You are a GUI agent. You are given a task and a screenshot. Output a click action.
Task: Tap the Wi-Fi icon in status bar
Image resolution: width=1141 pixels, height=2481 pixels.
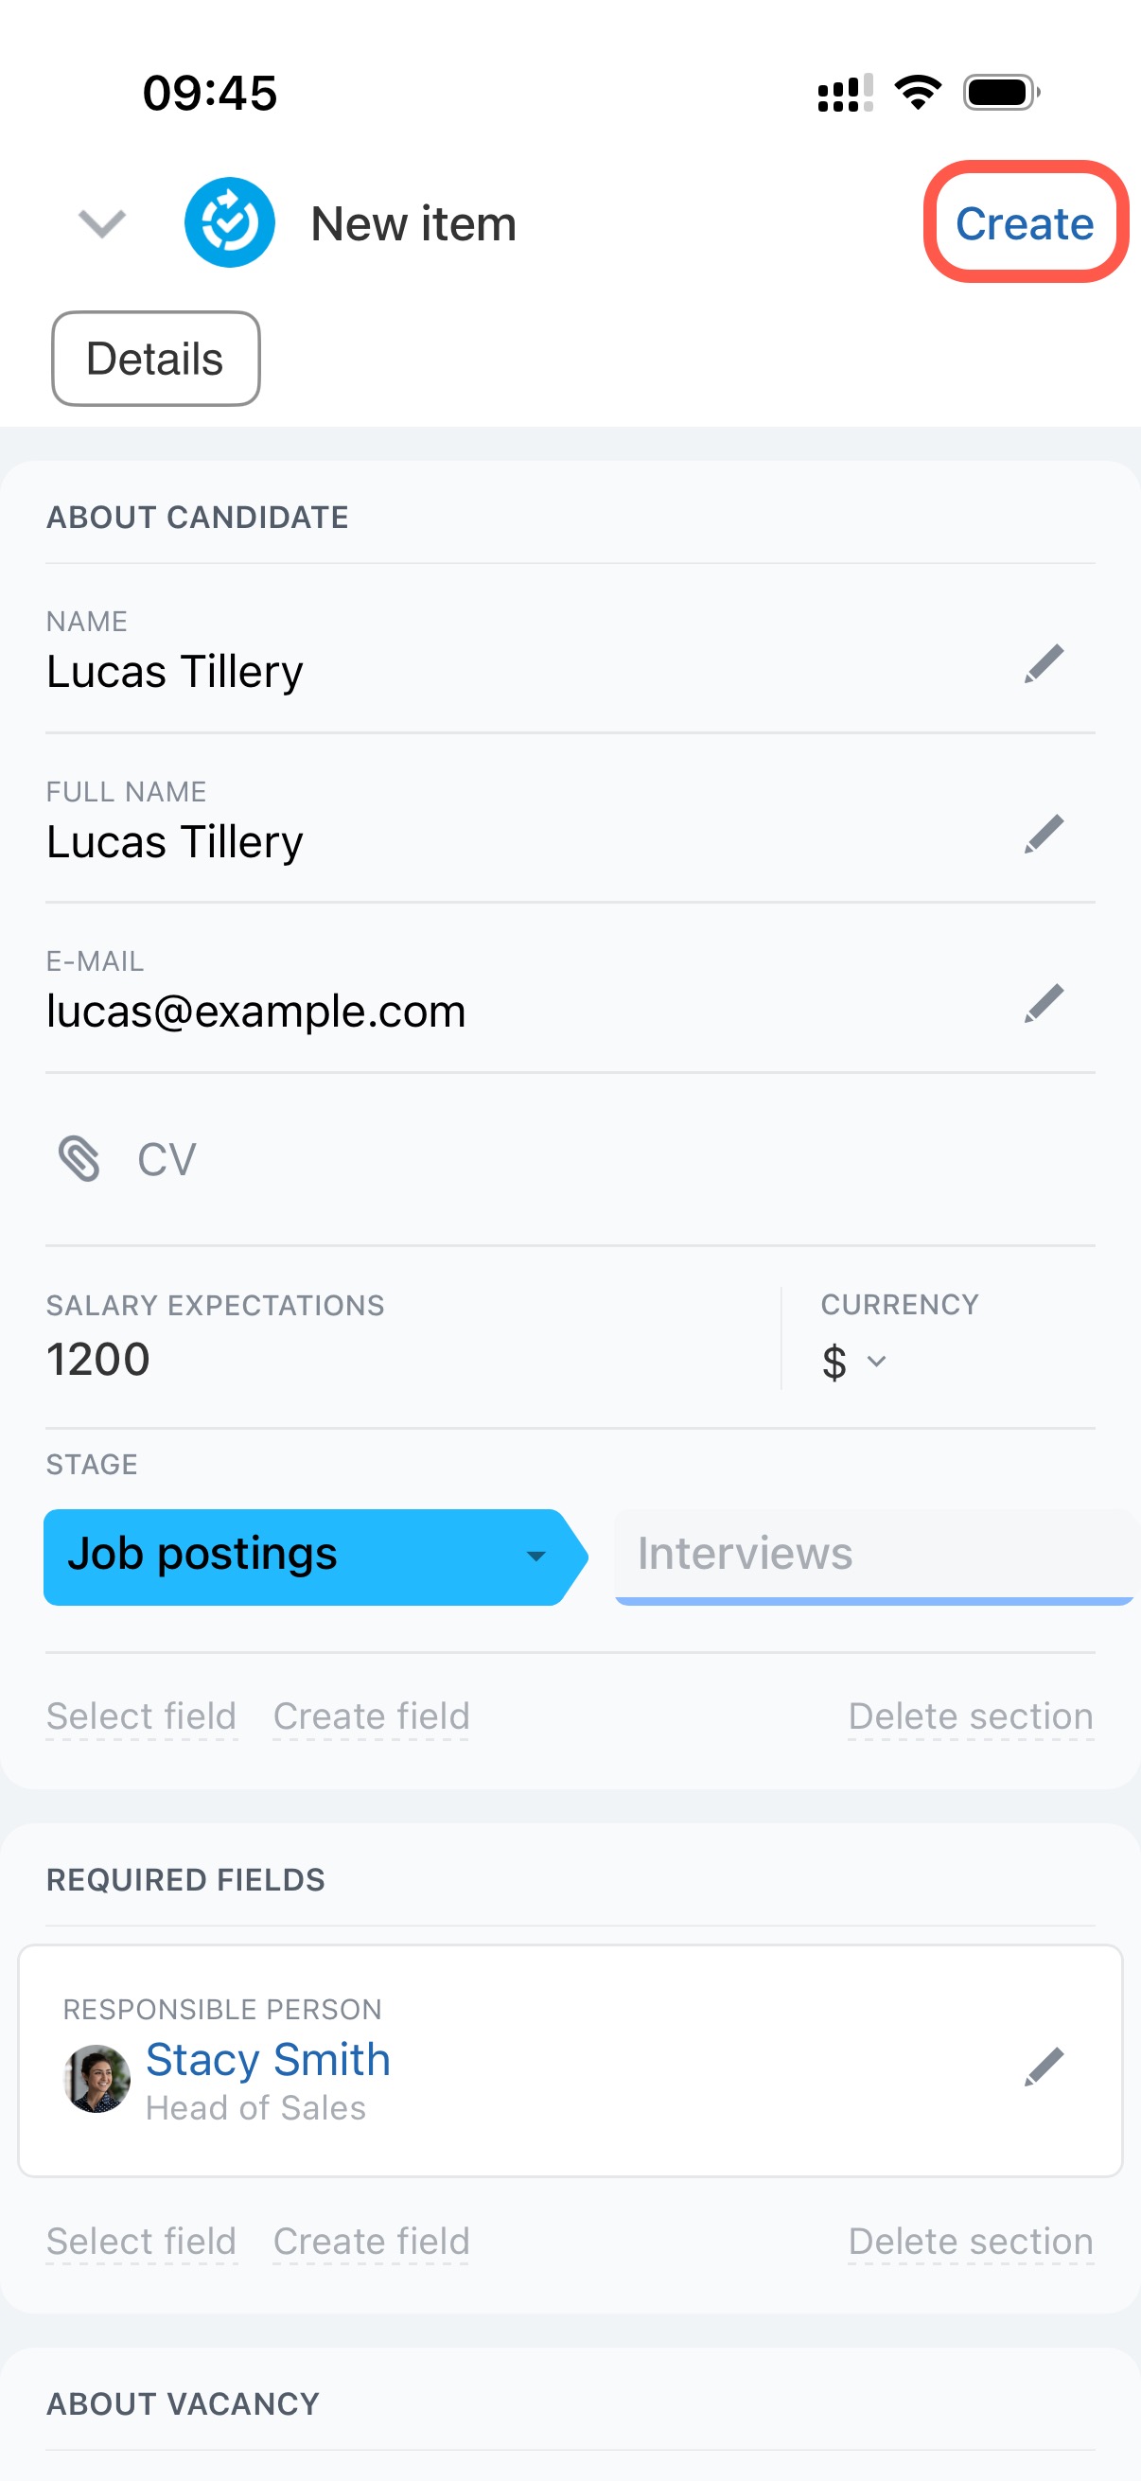click(x=917, y=94)
